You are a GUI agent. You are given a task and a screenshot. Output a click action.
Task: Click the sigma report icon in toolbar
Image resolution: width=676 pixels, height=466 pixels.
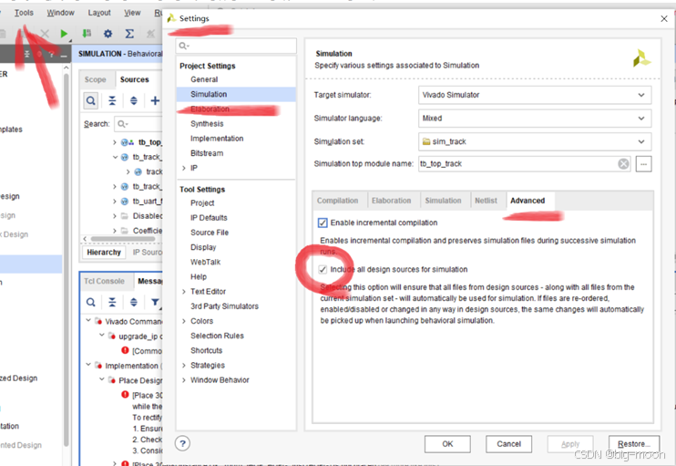[128, 33]
